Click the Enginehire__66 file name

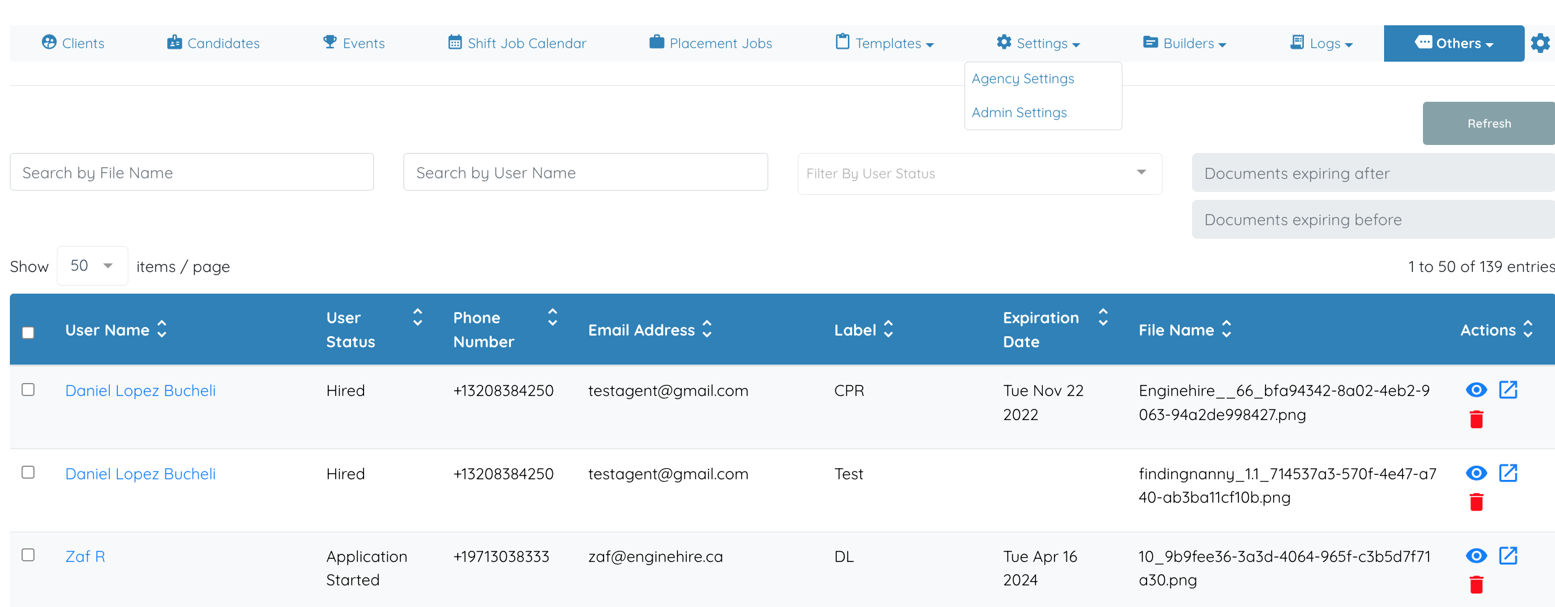coord(1284,402)
